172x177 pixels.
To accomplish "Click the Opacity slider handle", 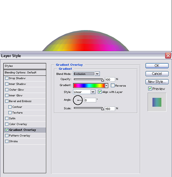I will tap(103, 80).
